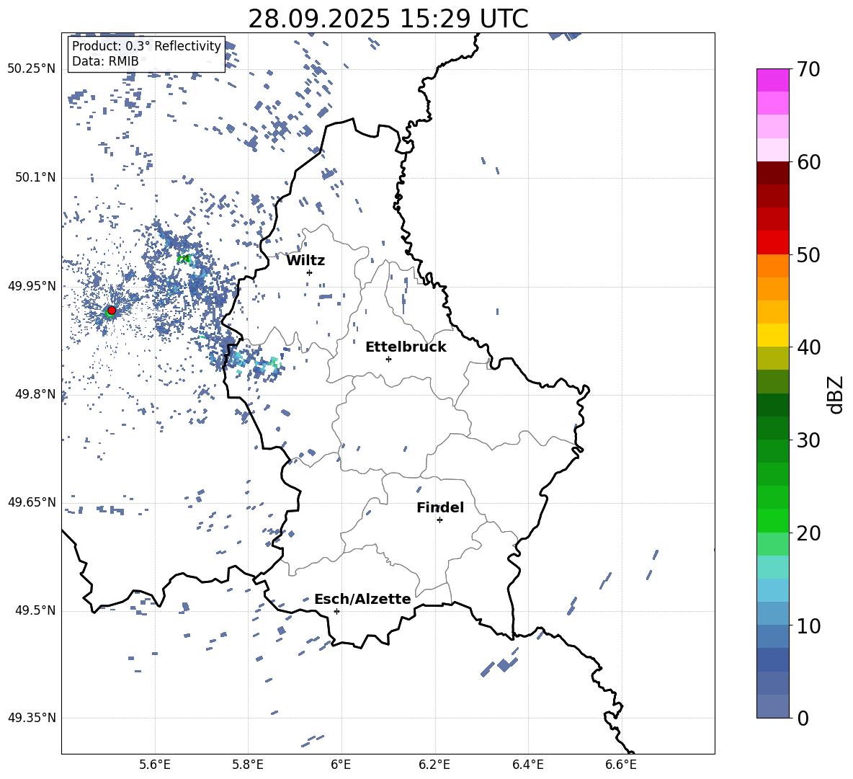Screen dimensions: 853x779
Task: Click the yellow colorbar segment near 40
Action: pyautogui.click(x=772, y=335)
